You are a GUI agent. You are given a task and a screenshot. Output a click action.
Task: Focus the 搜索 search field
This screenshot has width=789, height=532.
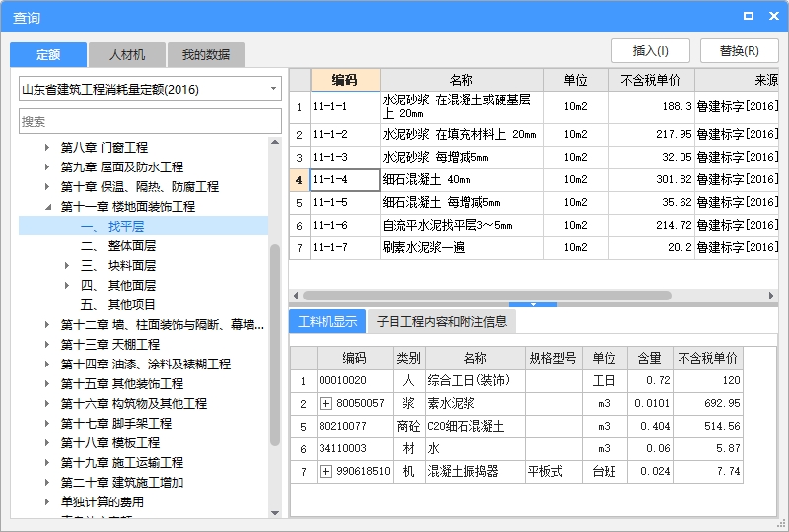coord(150,121)
